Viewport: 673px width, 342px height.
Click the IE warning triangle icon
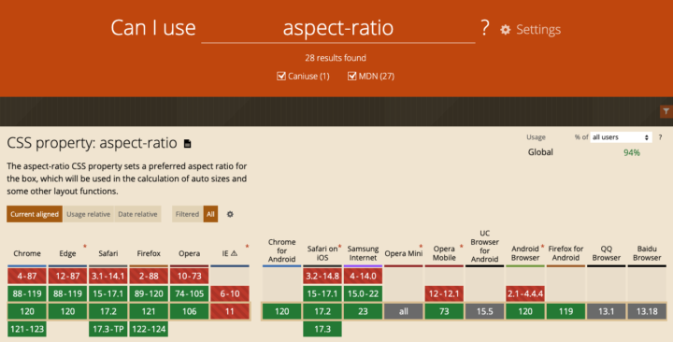[234, 253]
